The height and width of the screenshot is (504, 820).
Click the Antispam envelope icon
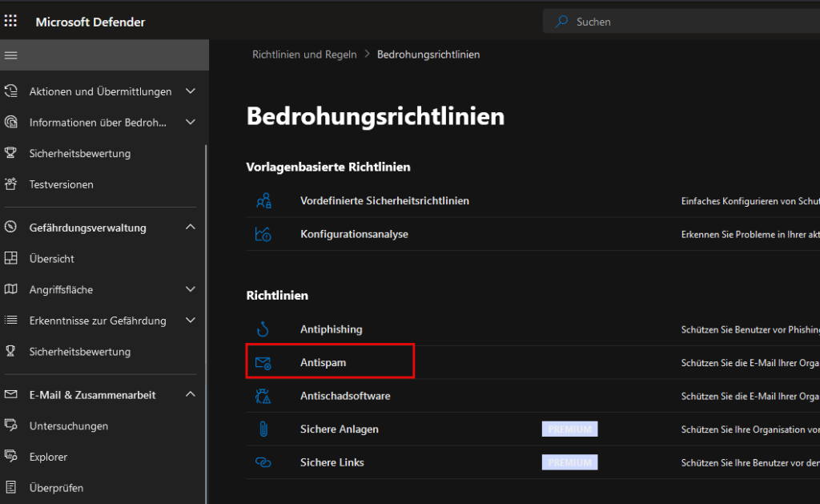pyautogui.click(x=263, y=363)
